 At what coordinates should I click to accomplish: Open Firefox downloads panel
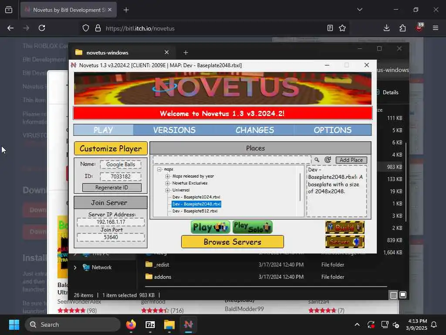coord(387,28)
